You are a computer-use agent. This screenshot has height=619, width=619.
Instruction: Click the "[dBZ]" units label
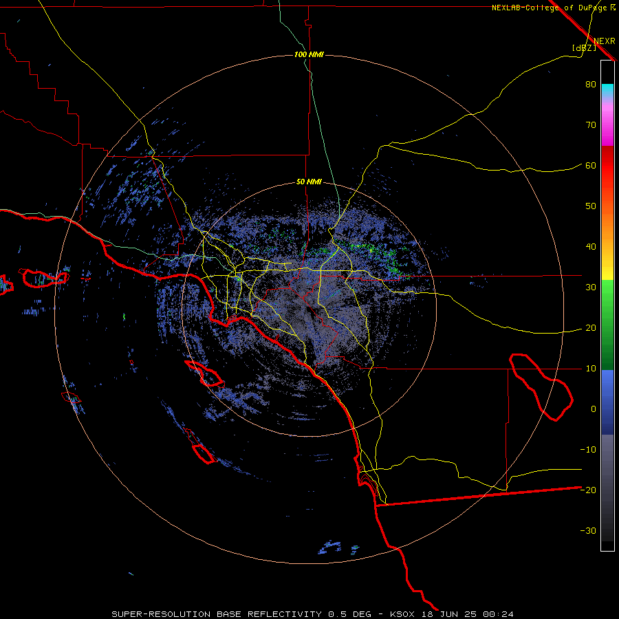pyautogui.click(x=584, y=47)
